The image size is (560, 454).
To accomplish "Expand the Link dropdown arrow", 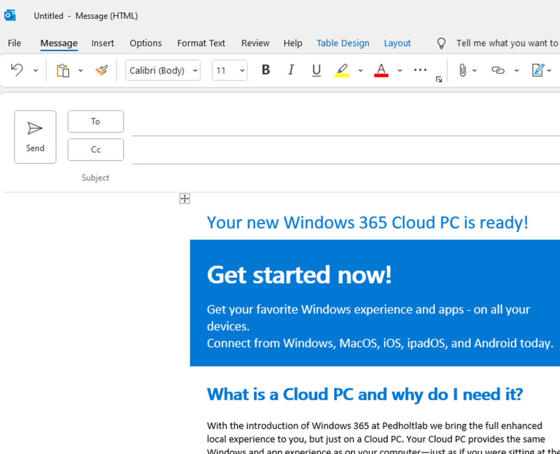I will [516, 71].
